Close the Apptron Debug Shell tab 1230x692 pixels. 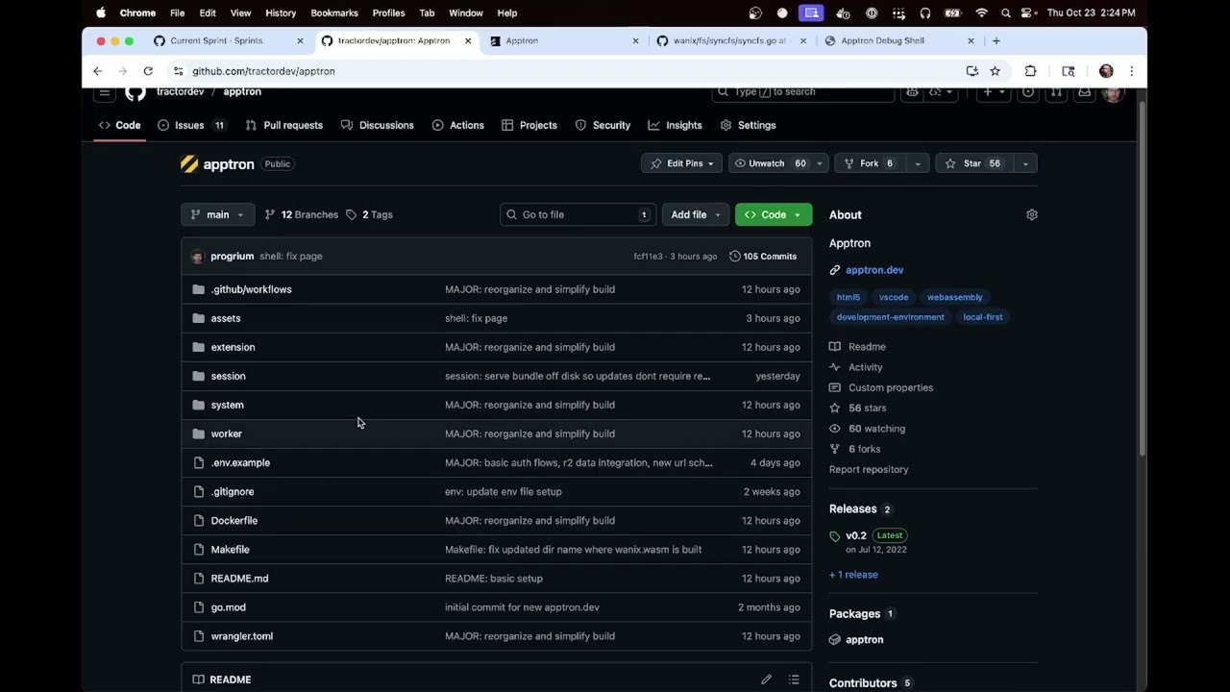point(971,41)
